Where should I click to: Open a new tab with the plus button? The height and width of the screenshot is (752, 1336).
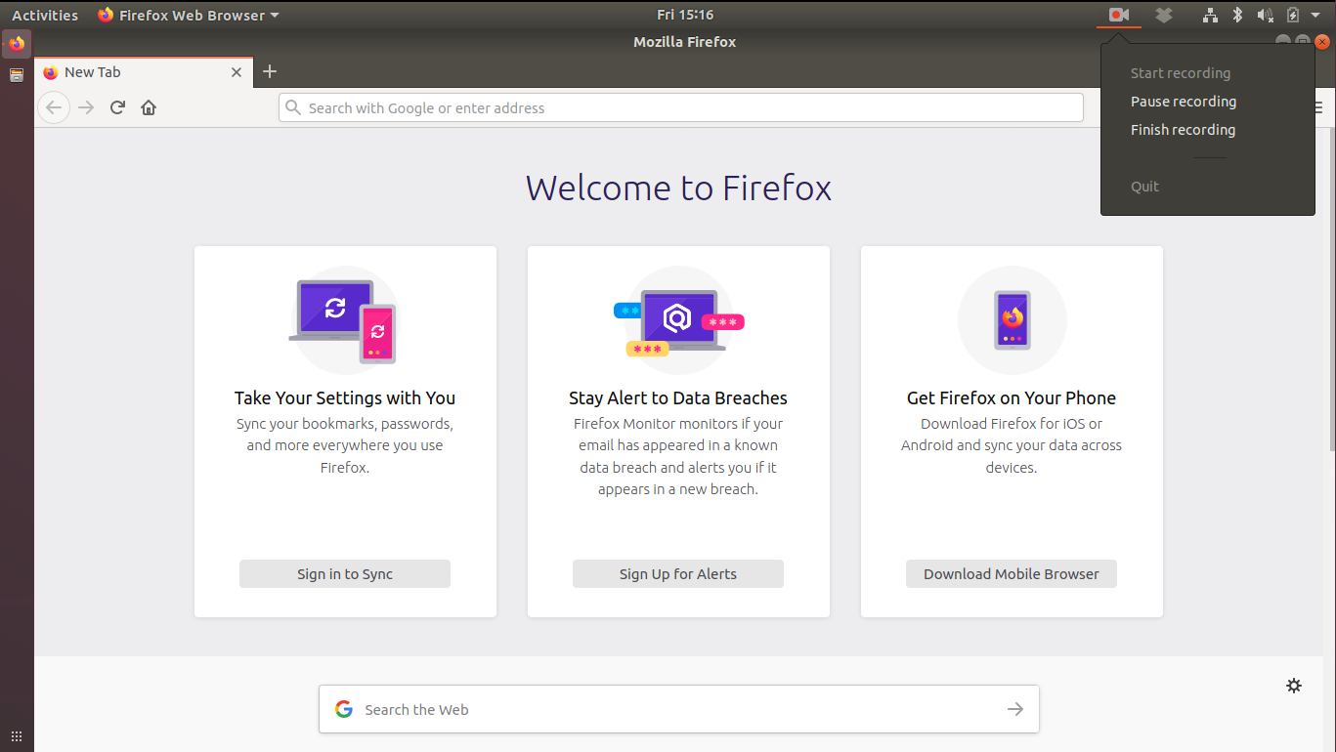point(270,71)
